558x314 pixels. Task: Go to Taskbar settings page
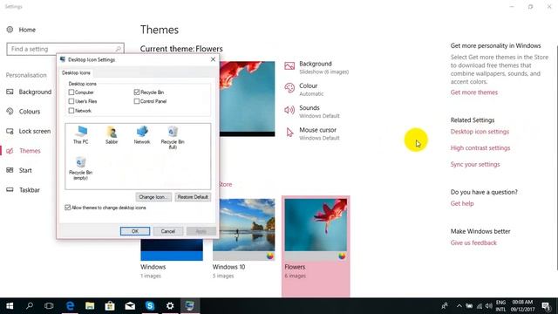(29, 190)
